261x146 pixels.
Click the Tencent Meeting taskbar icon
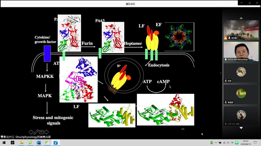click(x=56, y=143)
